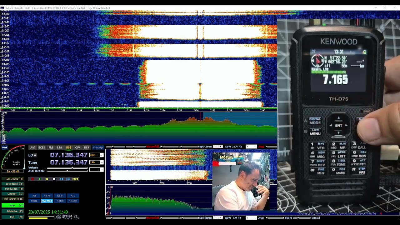Click the white stop square icon

pos(54,179)
